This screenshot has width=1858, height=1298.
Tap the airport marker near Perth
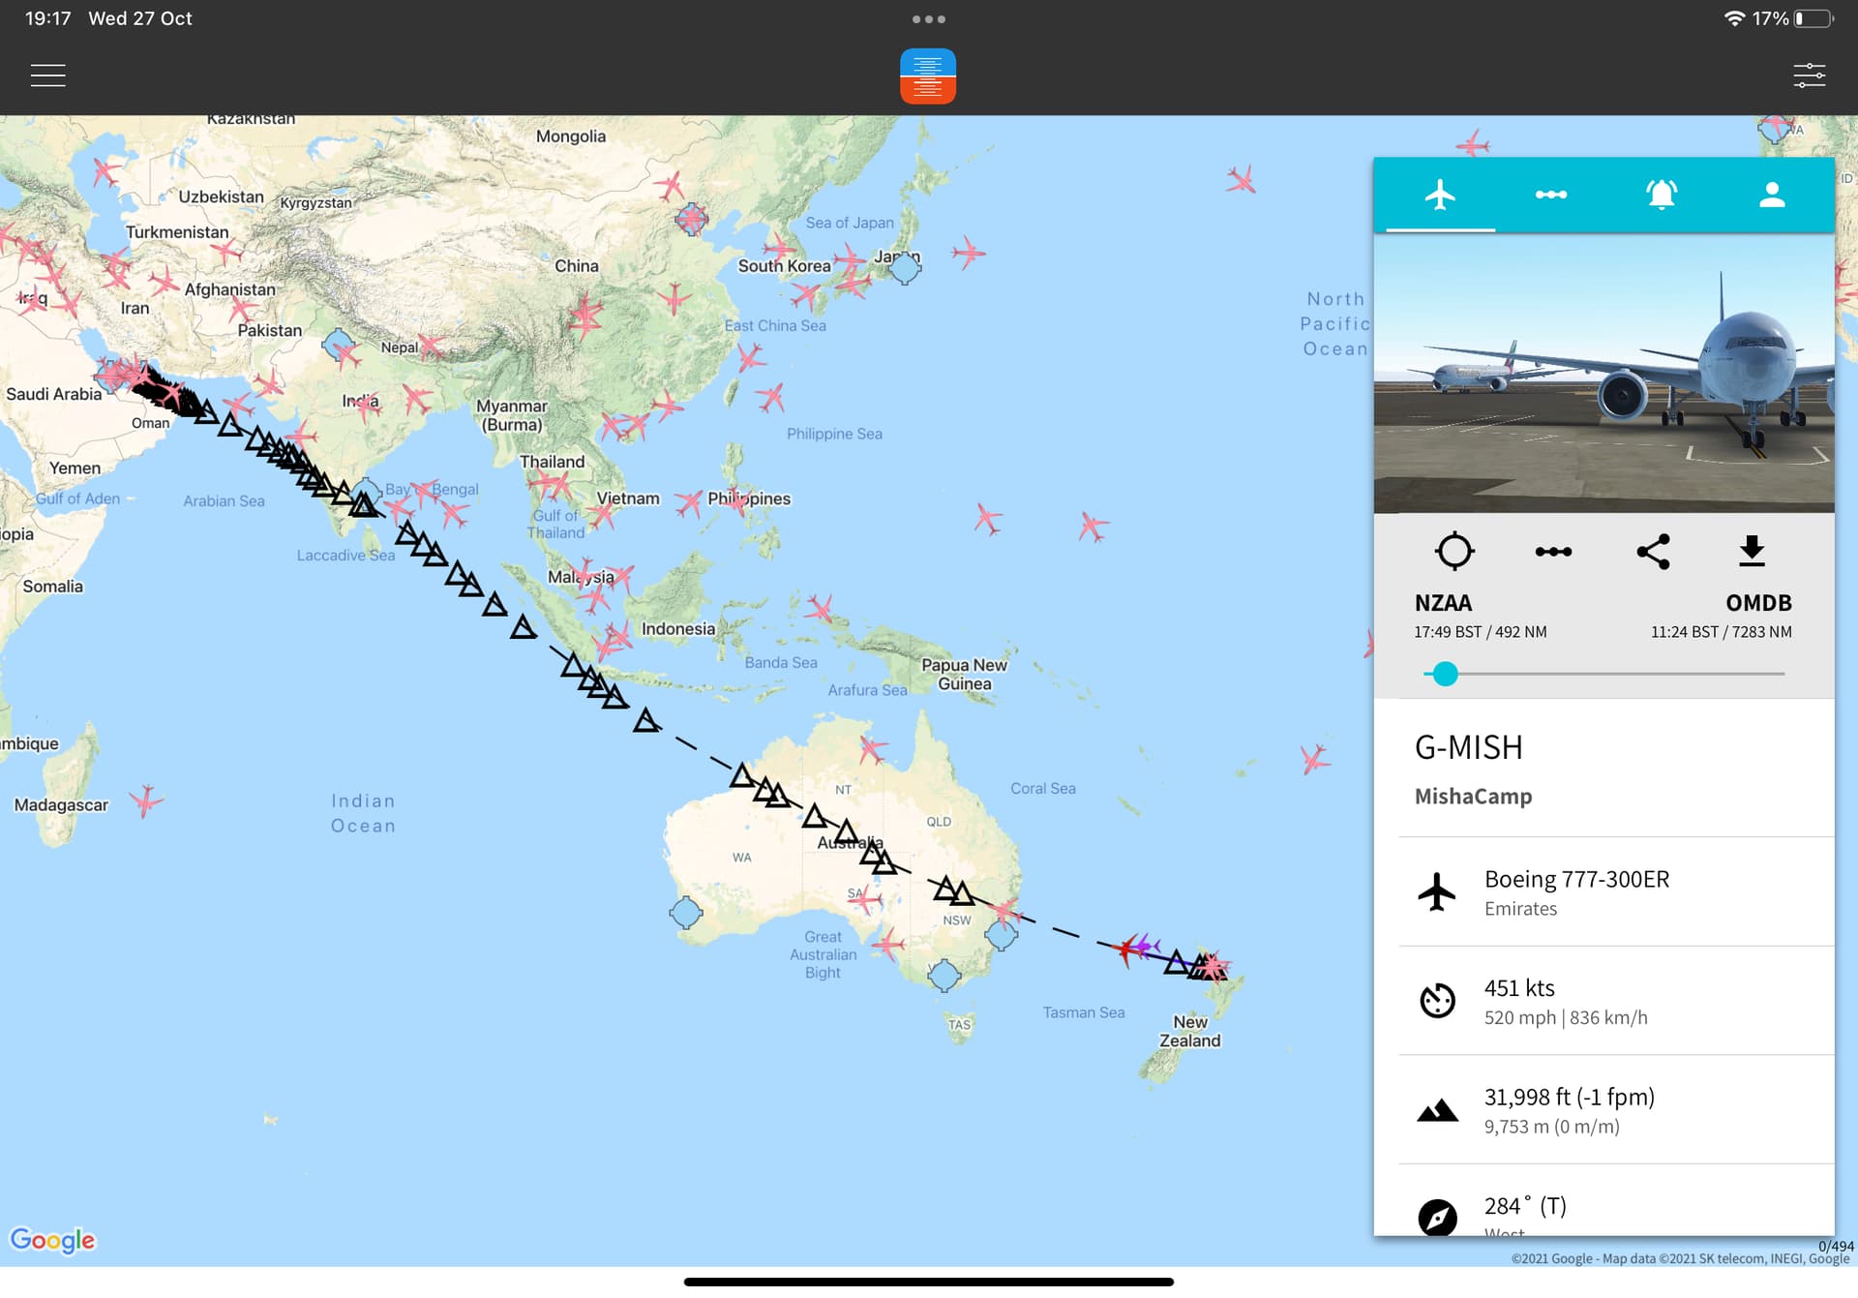(x=686, y=912)
